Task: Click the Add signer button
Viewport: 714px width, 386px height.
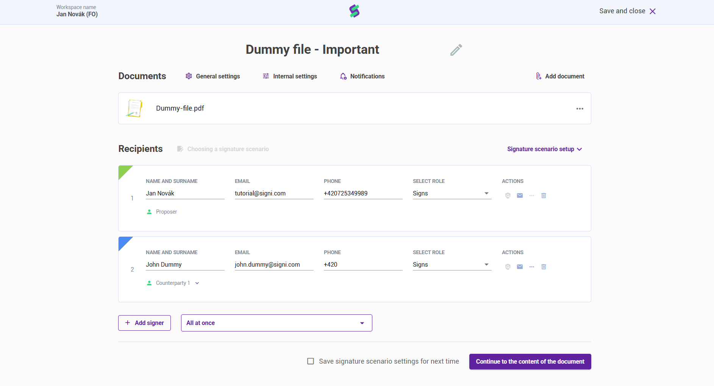Action: [144, 323]
